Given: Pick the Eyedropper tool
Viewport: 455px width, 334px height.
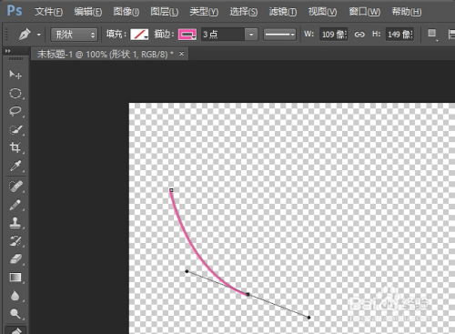Looking at the screenshot, I should (15, 166).
